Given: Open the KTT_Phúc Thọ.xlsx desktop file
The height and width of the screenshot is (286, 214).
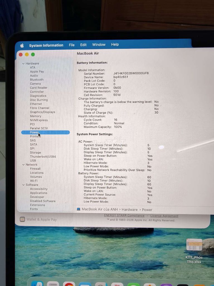Looking at the screenshot, I should pos(194,251).
